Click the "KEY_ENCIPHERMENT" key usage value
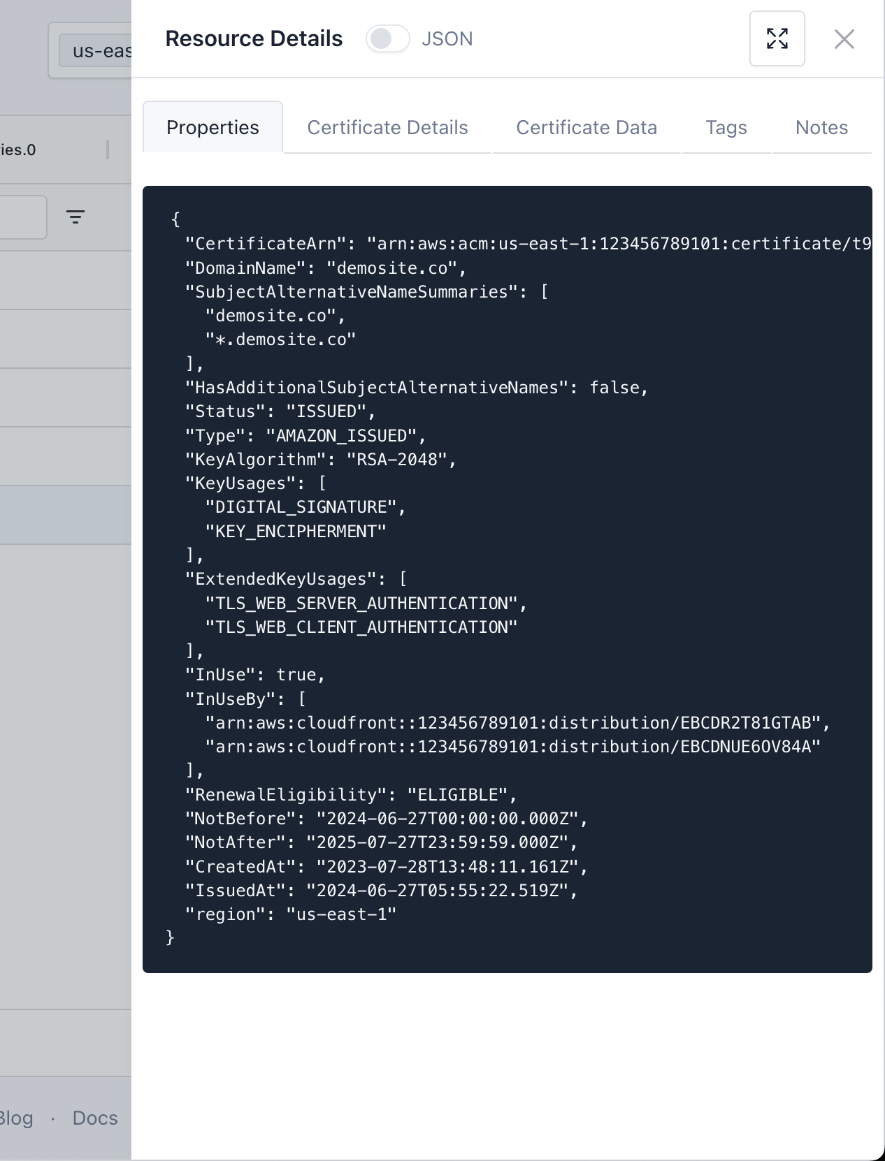This screenshot has width=885, height=1161. [295, 532]
